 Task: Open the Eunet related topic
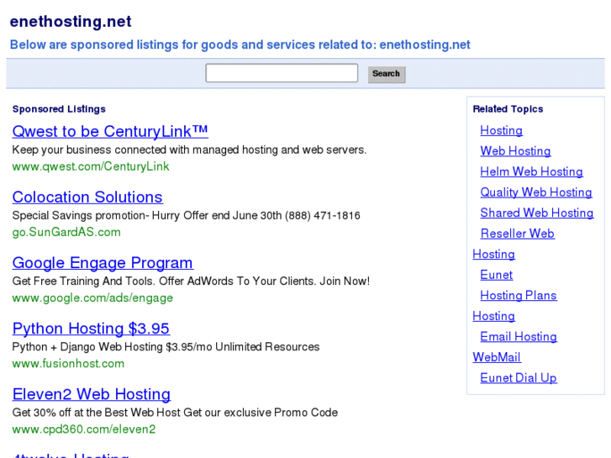point(496,275)
